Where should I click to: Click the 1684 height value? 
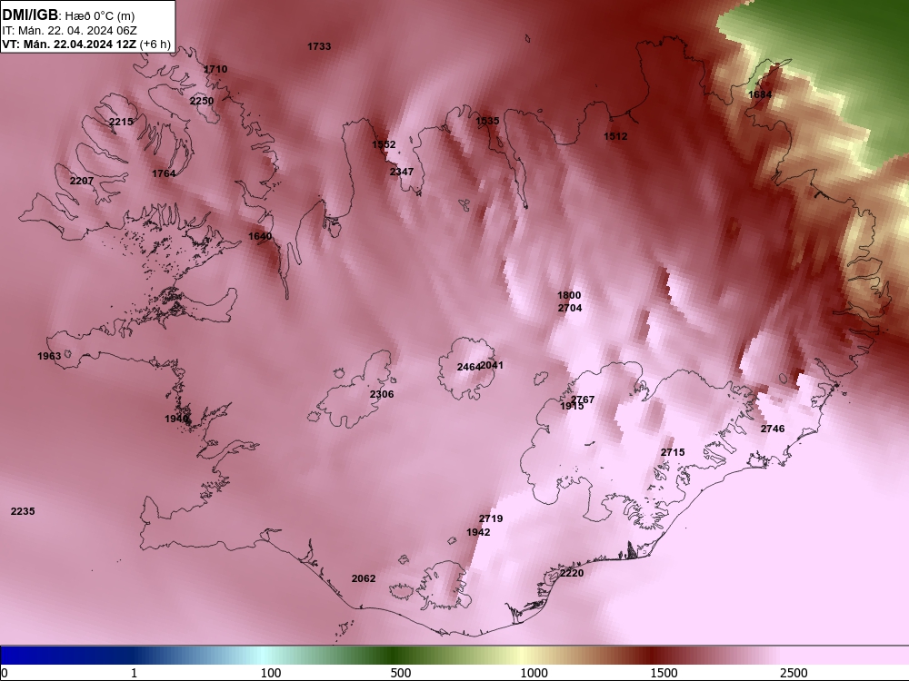pyautogui.click(x=760, y=94)
